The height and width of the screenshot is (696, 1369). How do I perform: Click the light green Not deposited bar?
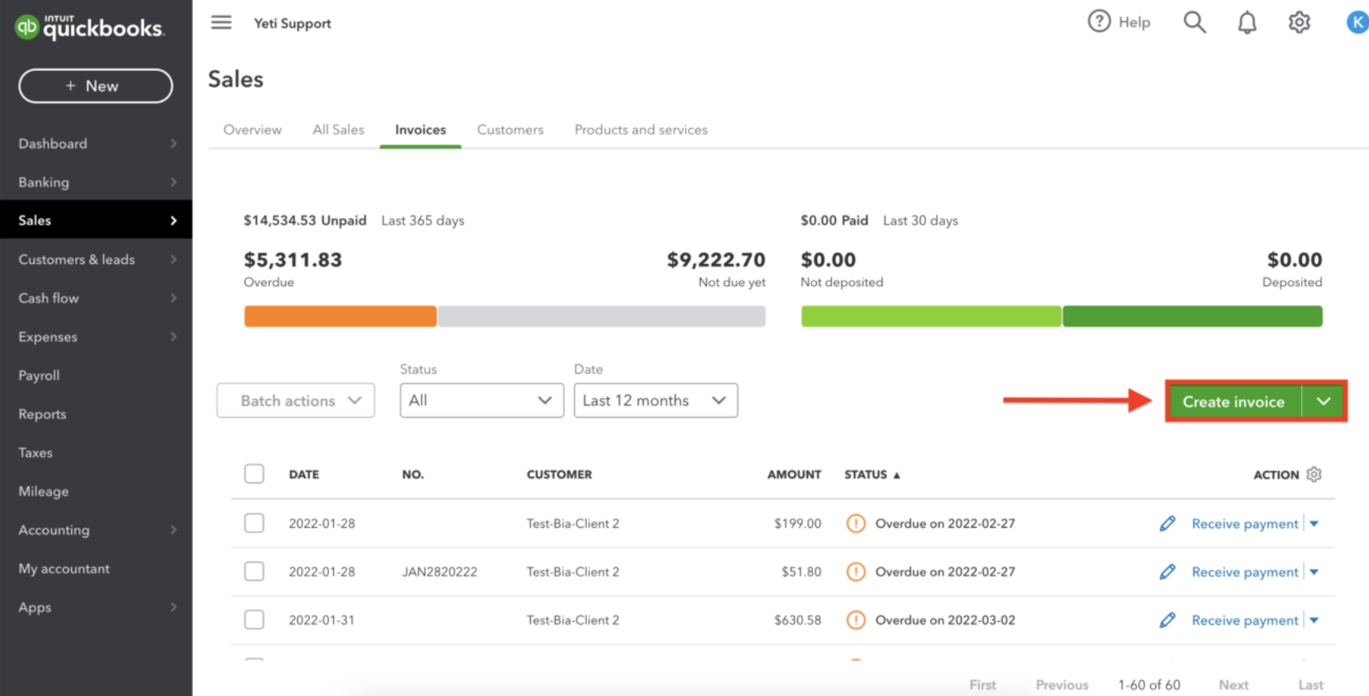[x=931, y=316]
